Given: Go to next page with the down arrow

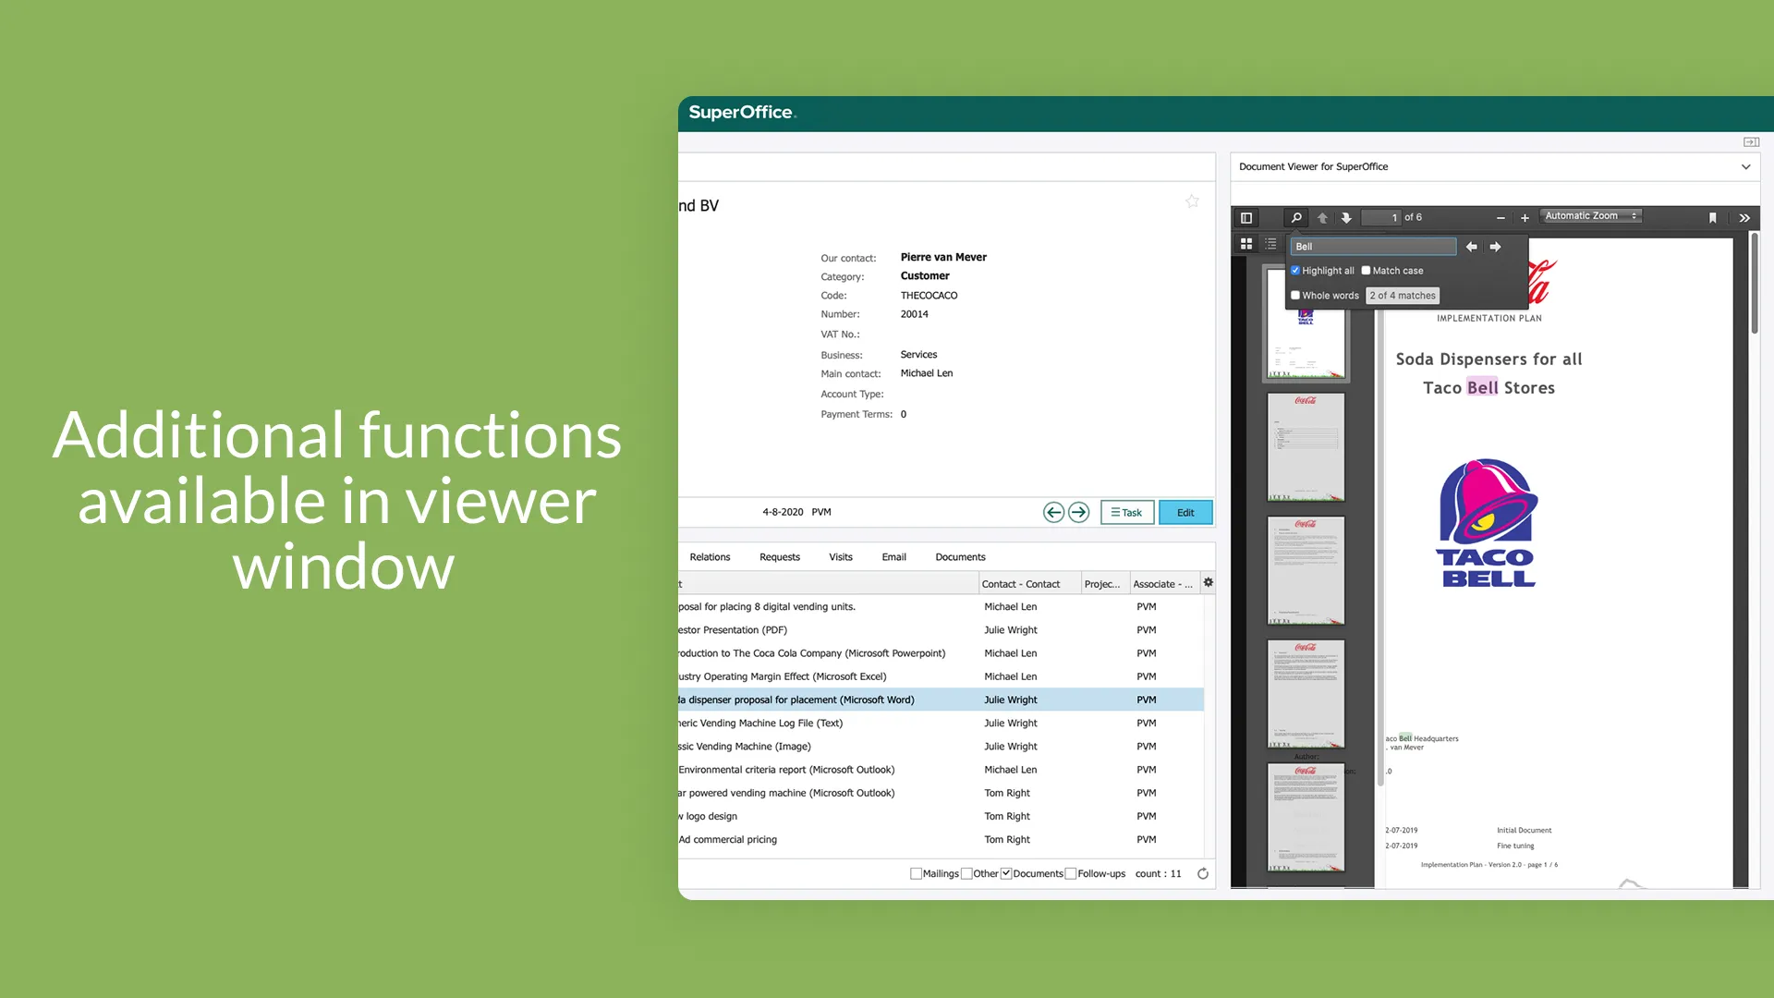Looking at the screenshot, I should pyautogui.click(x=1346, y=218).
